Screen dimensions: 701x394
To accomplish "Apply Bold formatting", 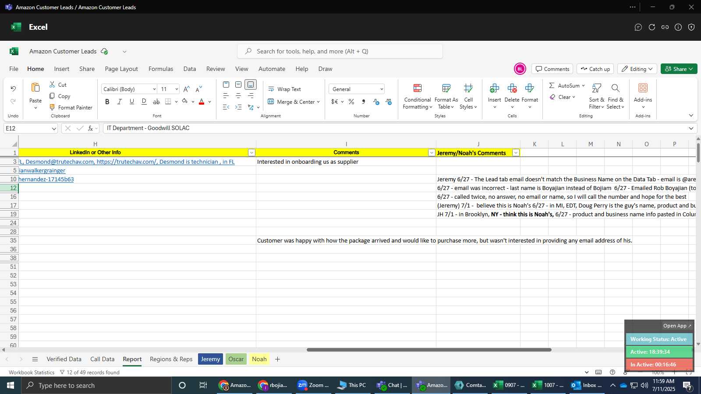I will coord(107,102).
